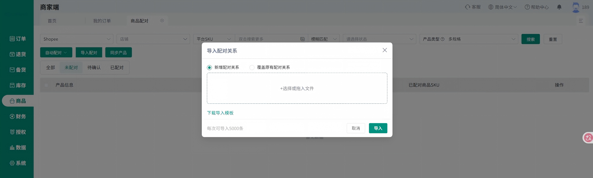Click the 产品类型 help question icon
The width and height of the screenshot is (593, 178).
(x=442, y=39)
